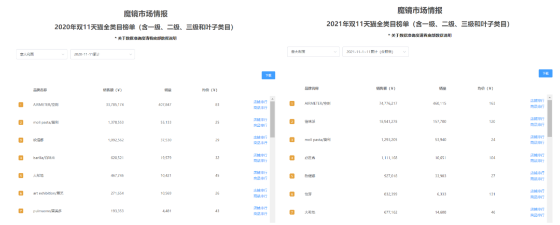Open 店铺排行 for art exhibition row
This screenshot has height=225, width=560.
[x=260, y=190]
